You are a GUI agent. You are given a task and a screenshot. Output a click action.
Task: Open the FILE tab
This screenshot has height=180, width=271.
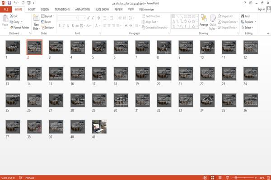pos(6,9)
